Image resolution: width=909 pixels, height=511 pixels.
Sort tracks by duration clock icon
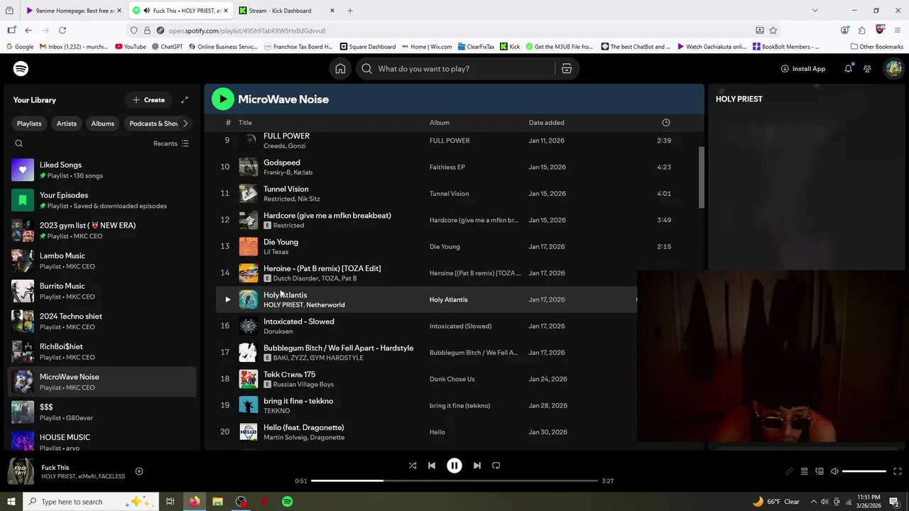(665, 123)
